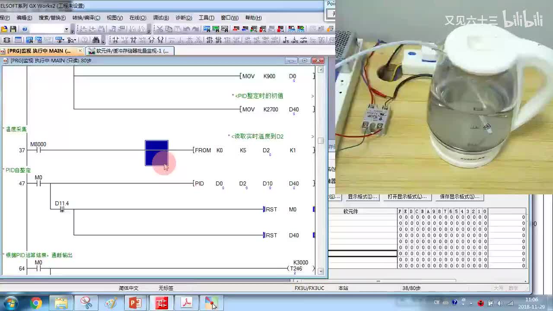Click scroll-up arrow of ladder window
The height and width of the screenshot is (311, 553).
[x=321, y=70]
